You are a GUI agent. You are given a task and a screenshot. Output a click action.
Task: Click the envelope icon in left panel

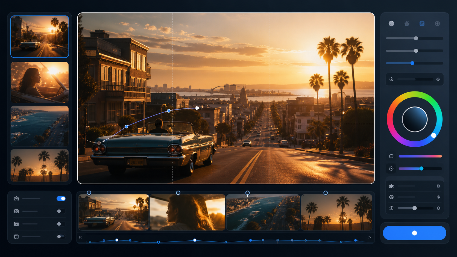point(16,211)
